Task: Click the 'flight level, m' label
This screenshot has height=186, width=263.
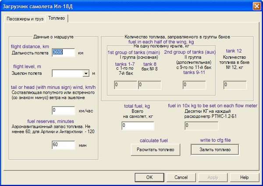Action: coord(27,67)
